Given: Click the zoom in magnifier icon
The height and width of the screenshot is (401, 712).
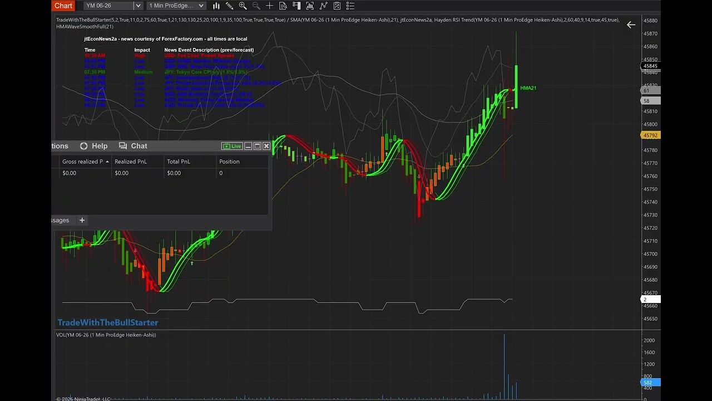Looking at the screenshot, I should point(243,6).
